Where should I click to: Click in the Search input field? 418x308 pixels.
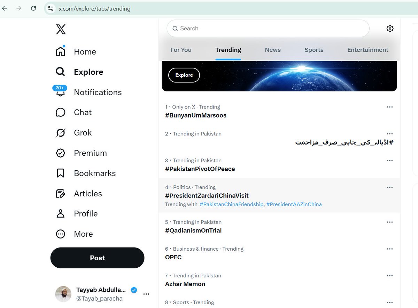click(x=268, y=29)
